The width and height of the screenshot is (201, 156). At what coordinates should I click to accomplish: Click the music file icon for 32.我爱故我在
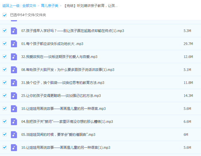point(14,57)
